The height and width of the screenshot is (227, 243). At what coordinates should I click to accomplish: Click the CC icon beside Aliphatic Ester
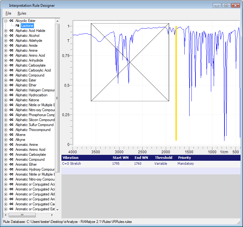click(x=11, y=80)
